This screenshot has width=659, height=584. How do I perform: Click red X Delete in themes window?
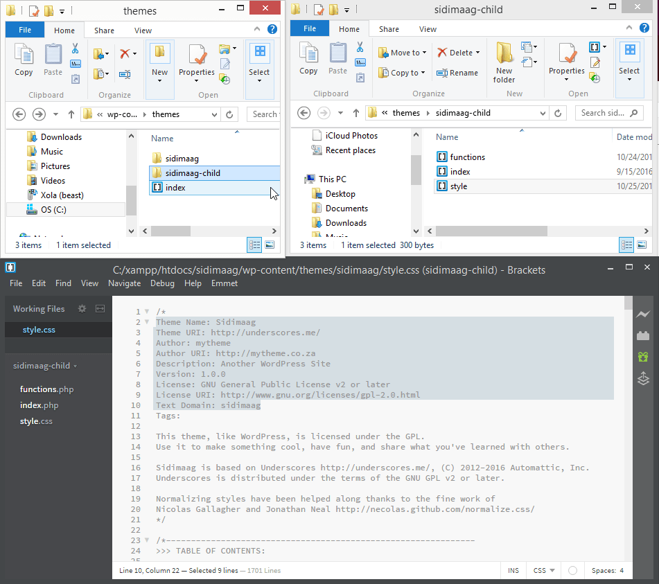point(125,53)
